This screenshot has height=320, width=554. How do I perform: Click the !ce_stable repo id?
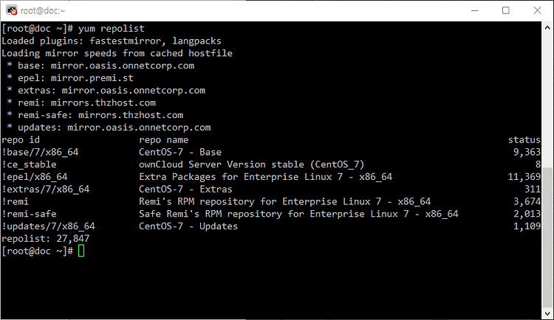click(29, 164)
